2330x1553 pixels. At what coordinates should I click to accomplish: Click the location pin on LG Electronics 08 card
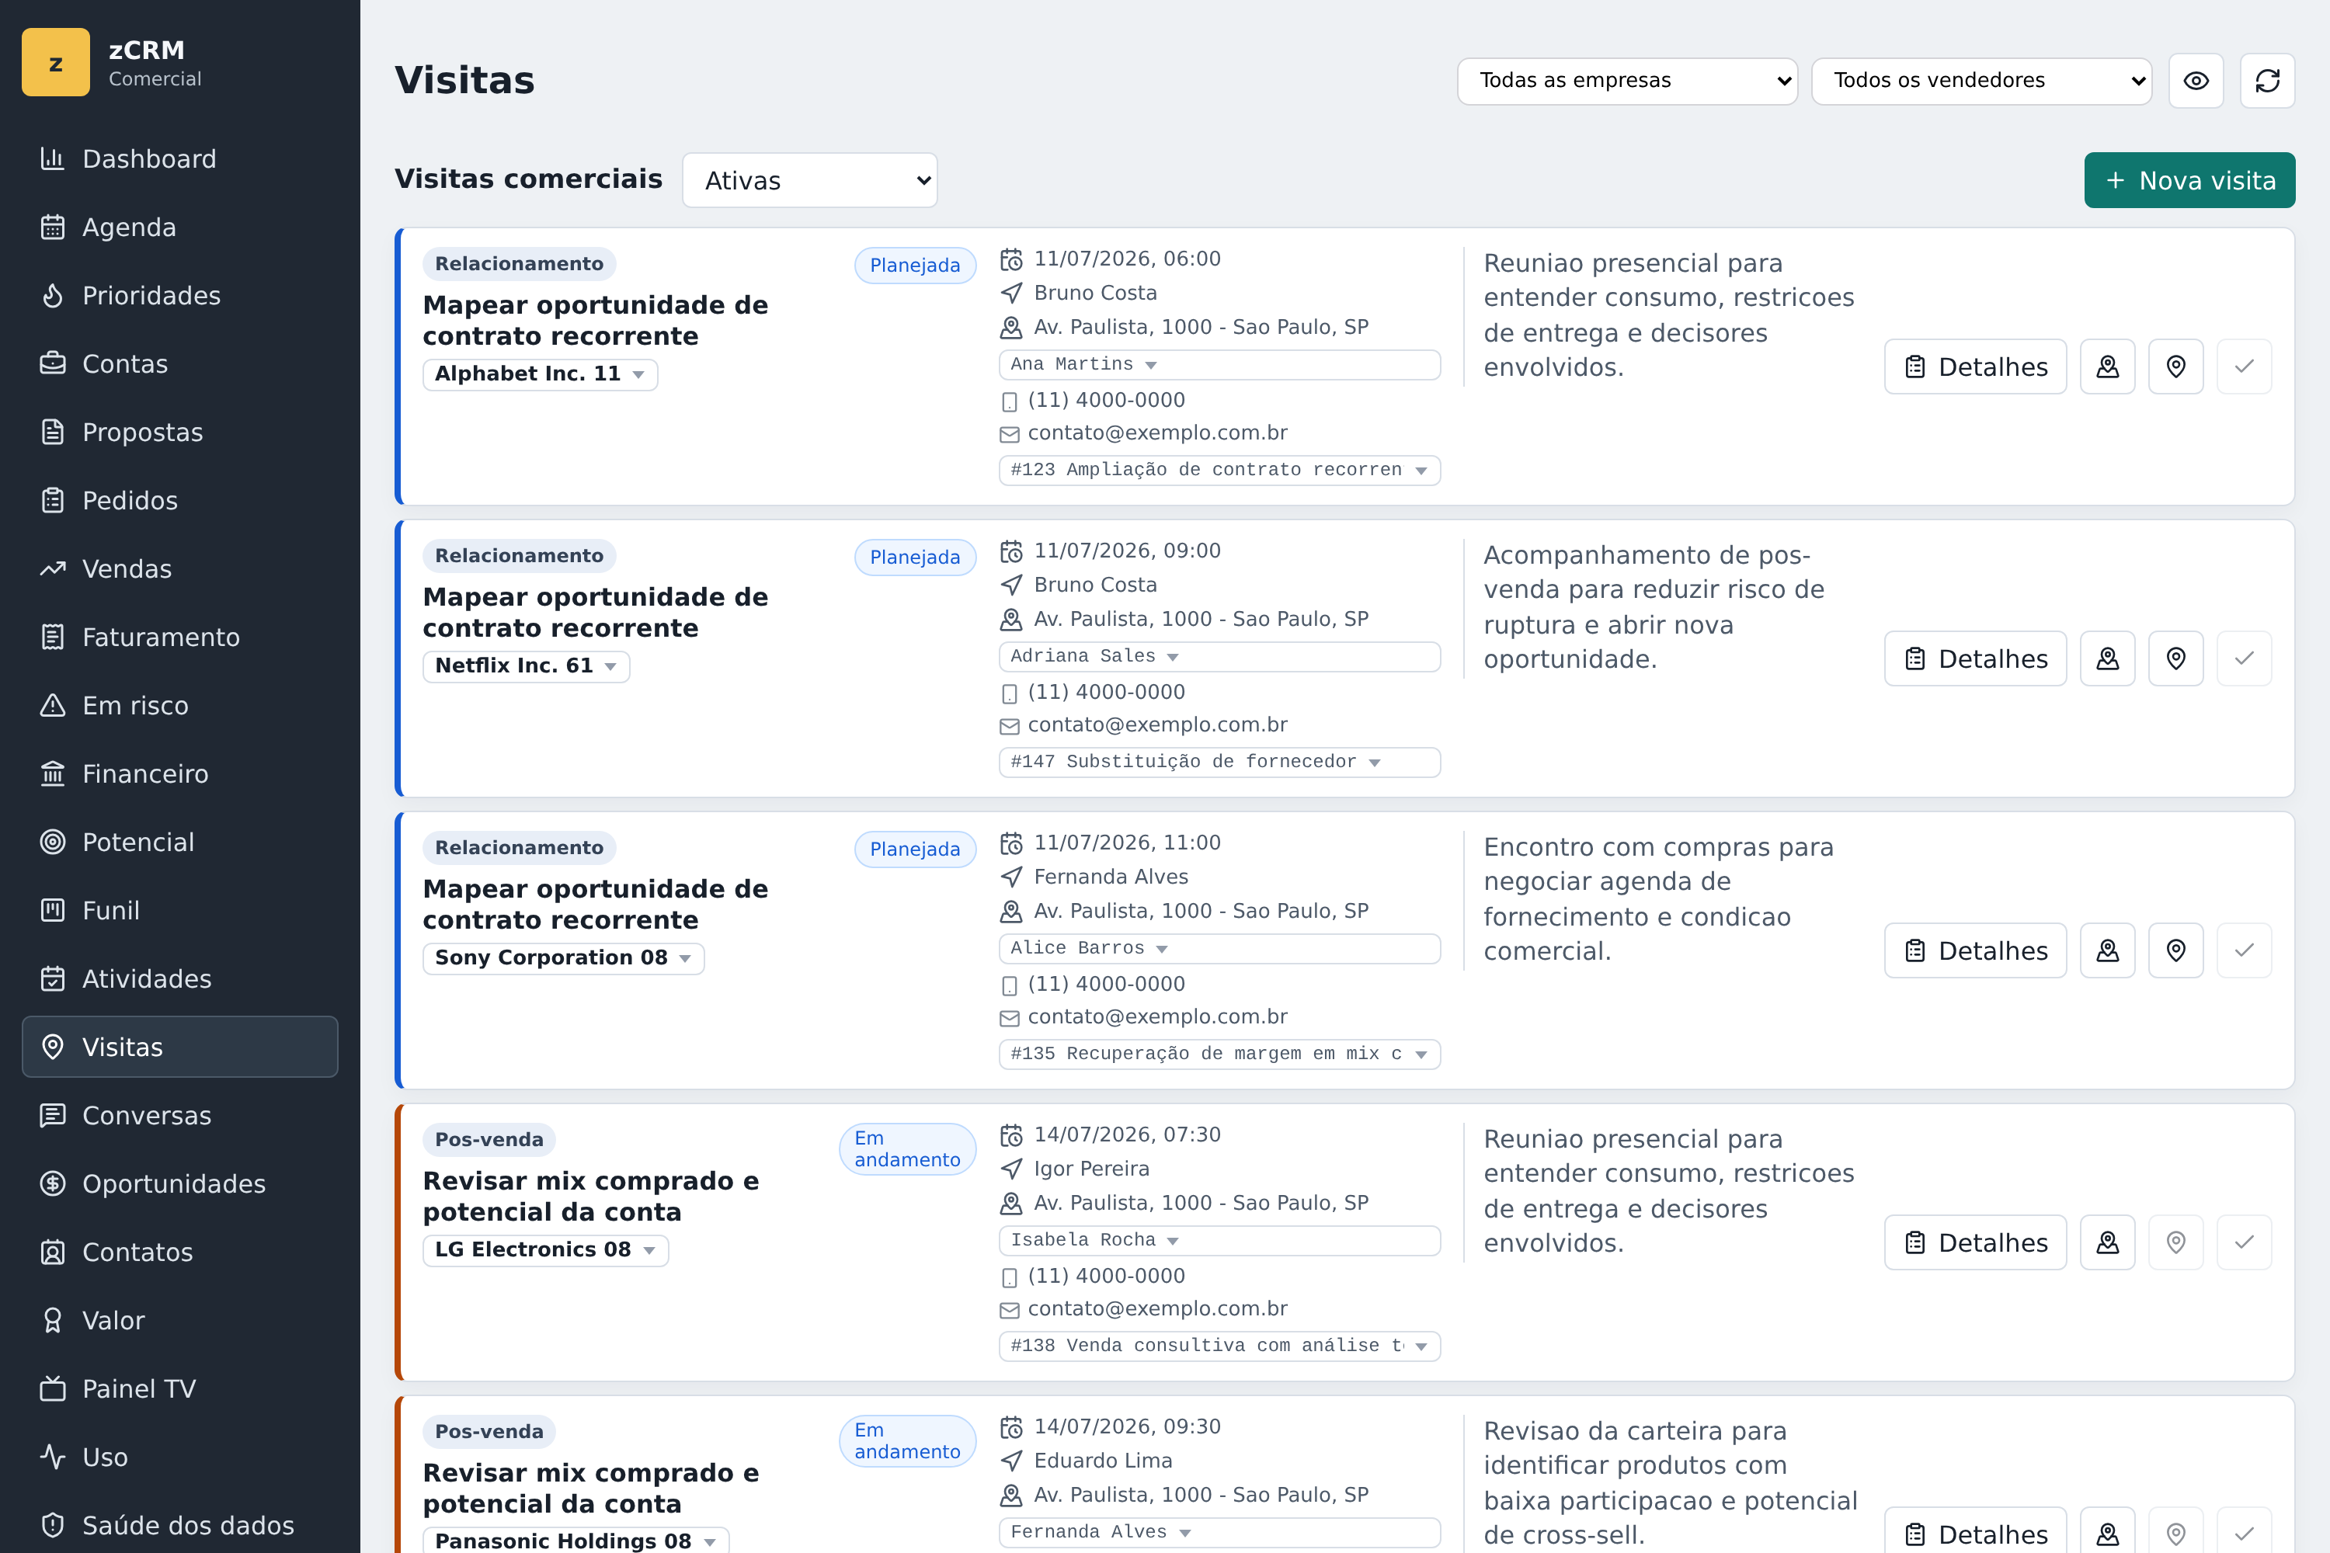pyautogui.click(x=2175, y=1242)
